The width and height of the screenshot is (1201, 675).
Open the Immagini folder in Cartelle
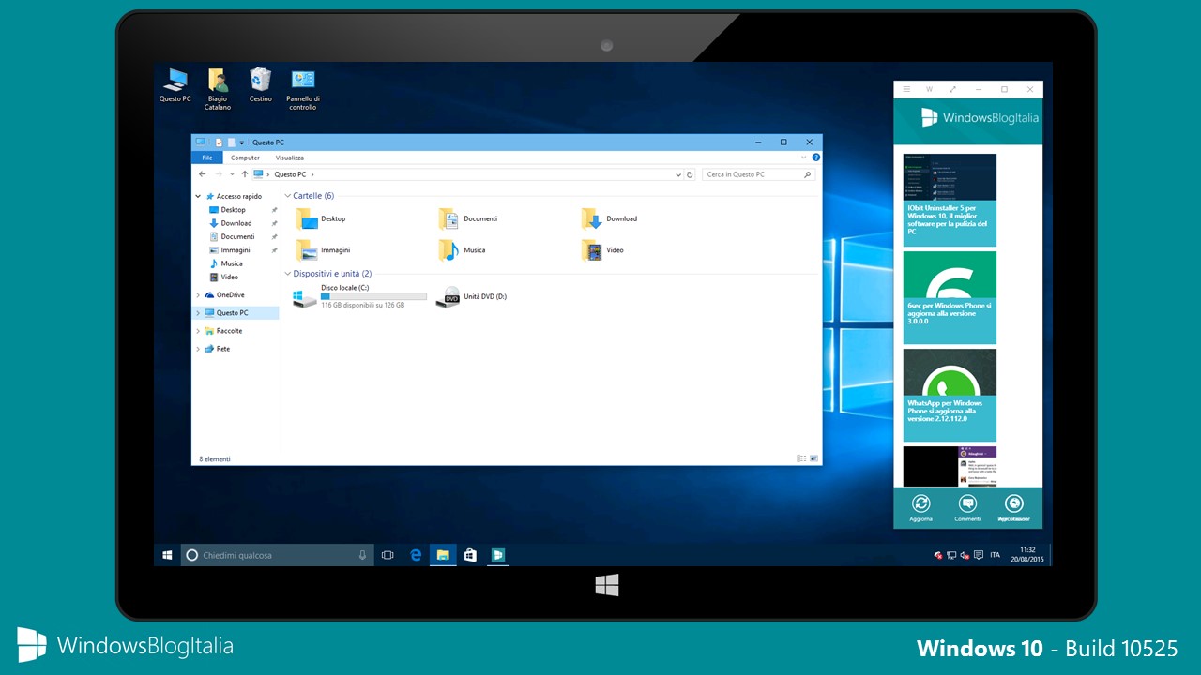coord(323,250)
